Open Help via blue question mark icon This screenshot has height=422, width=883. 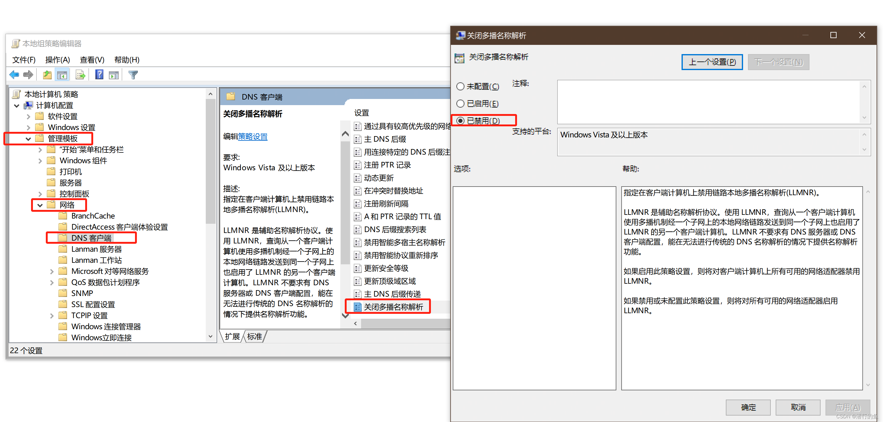(99, 75)
